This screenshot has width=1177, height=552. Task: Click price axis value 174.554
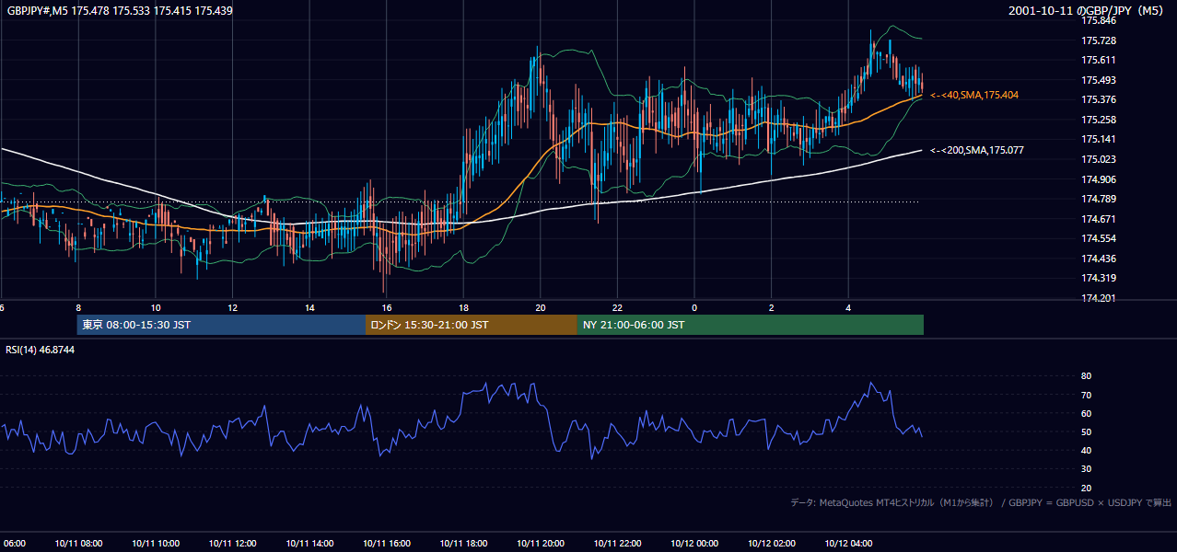point(1099,238)
